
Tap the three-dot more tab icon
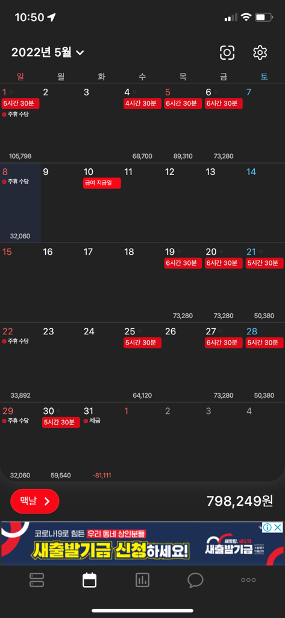(248, 580)
